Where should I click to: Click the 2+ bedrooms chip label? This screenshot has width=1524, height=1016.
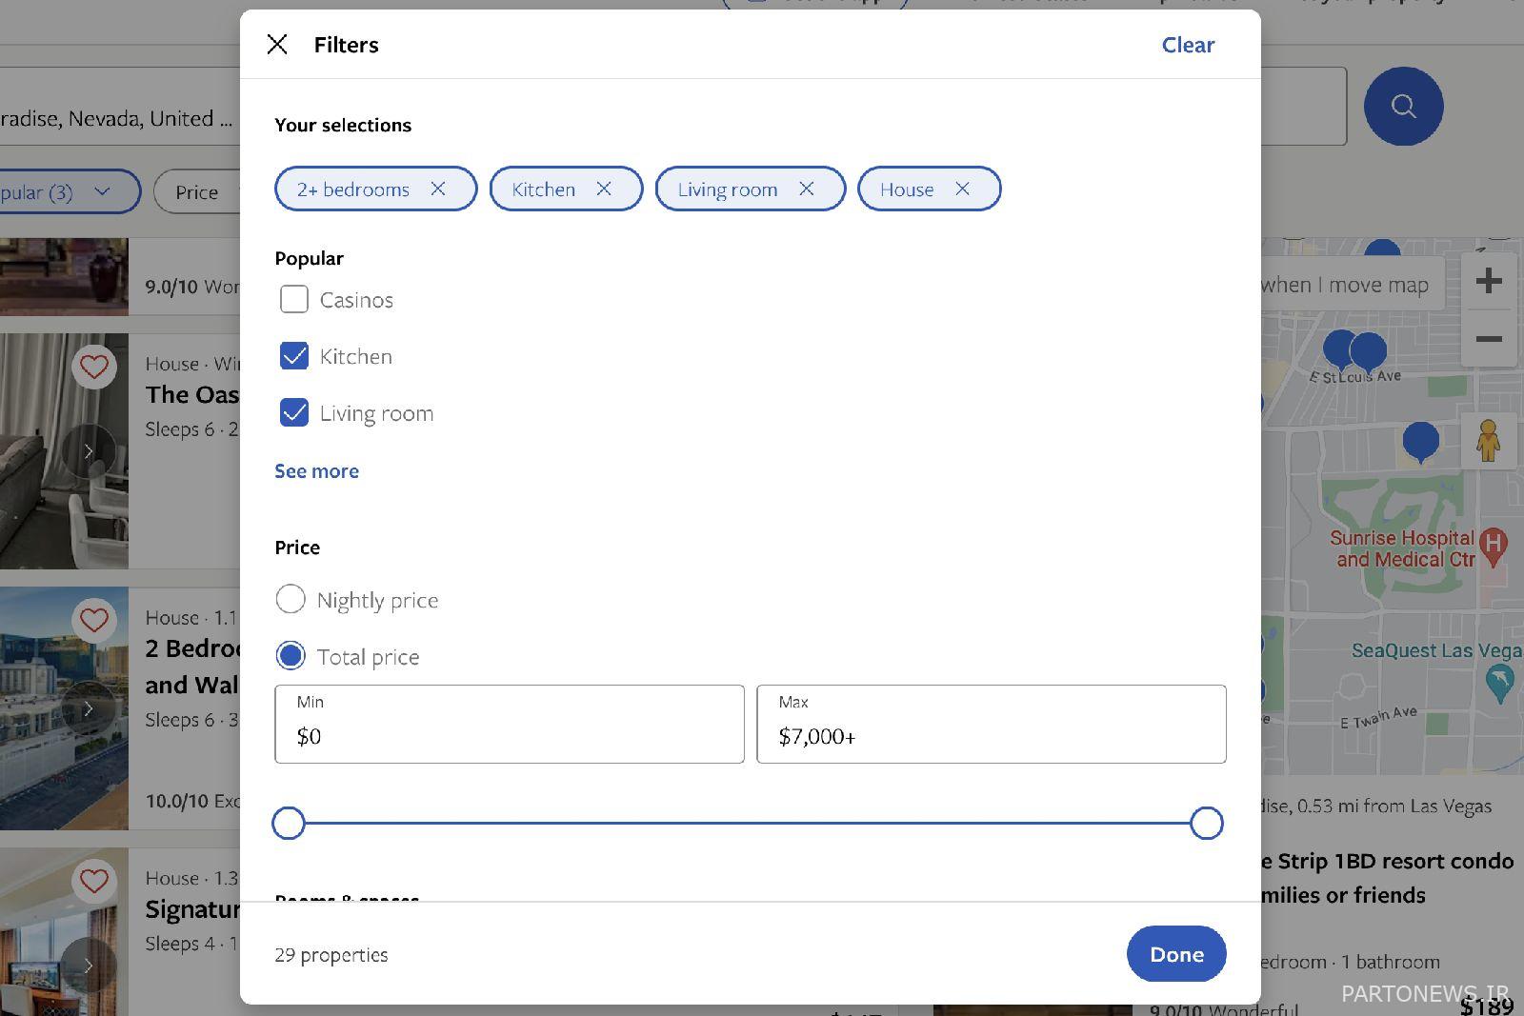353,189
